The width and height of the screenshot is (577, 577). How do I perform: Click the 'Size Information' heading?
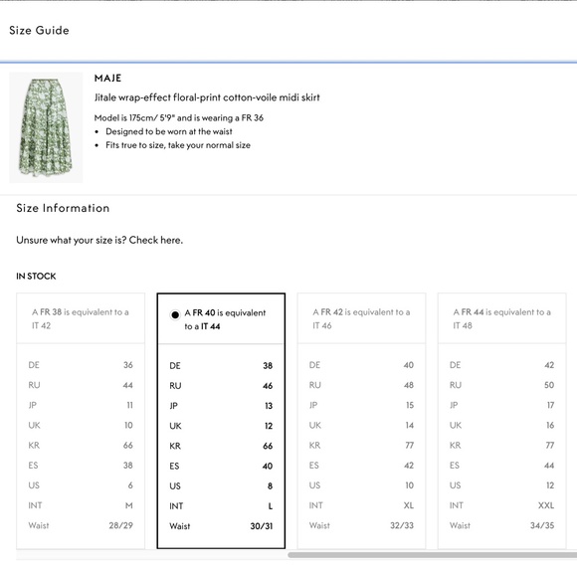pos(63,208)
